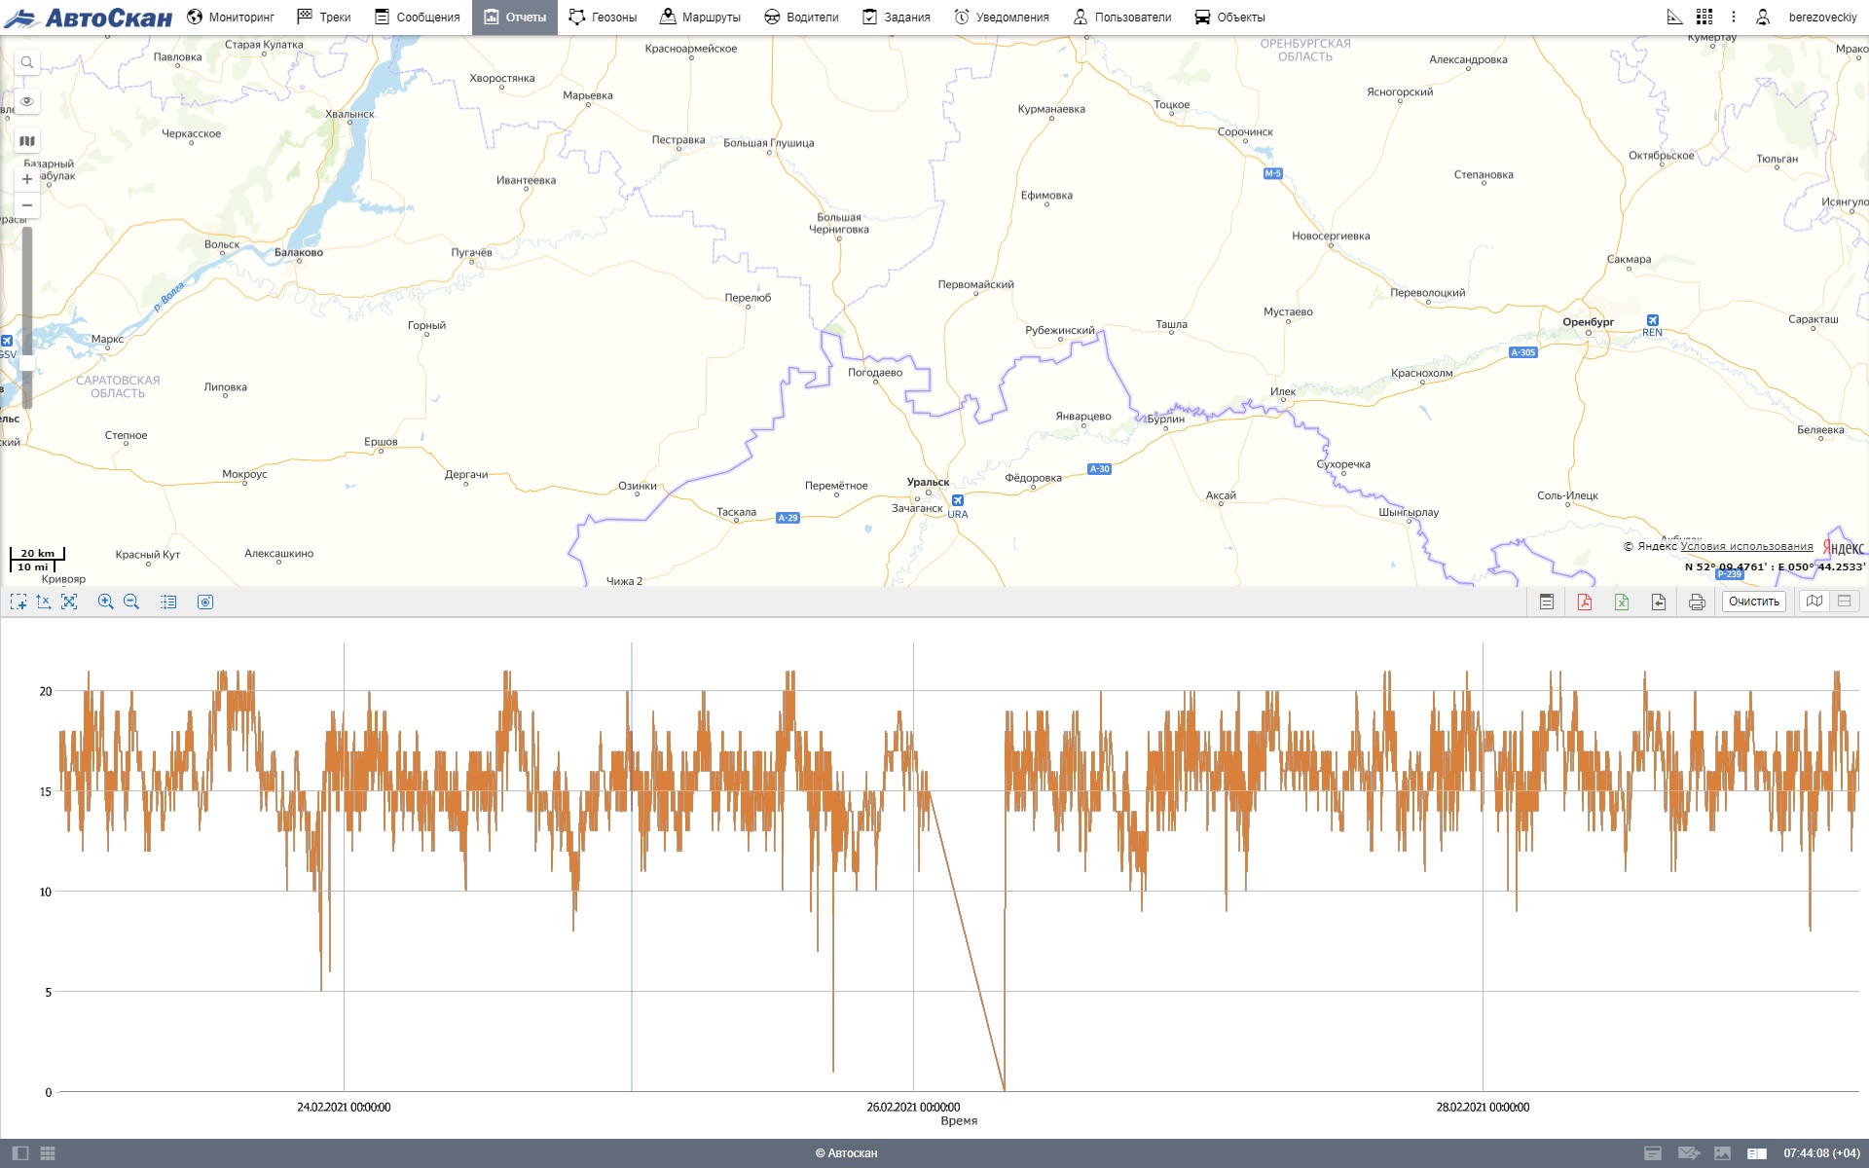The image size is (1869, 1168).
Task: Activate the chart area selection tool
Action: pos(18,602)
